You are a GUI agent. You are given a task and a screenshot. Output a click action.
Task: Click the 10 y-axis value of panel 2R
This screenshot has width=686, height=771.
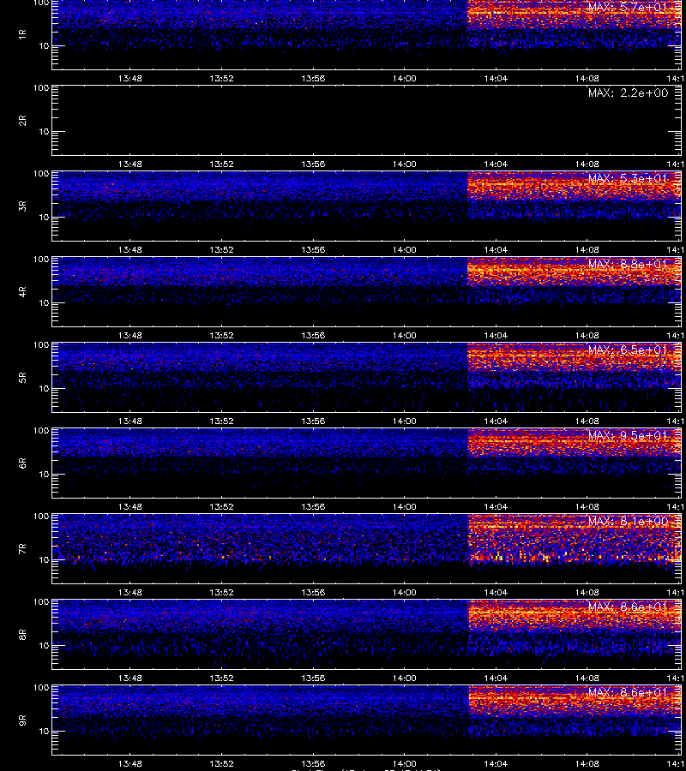(45, 132)
